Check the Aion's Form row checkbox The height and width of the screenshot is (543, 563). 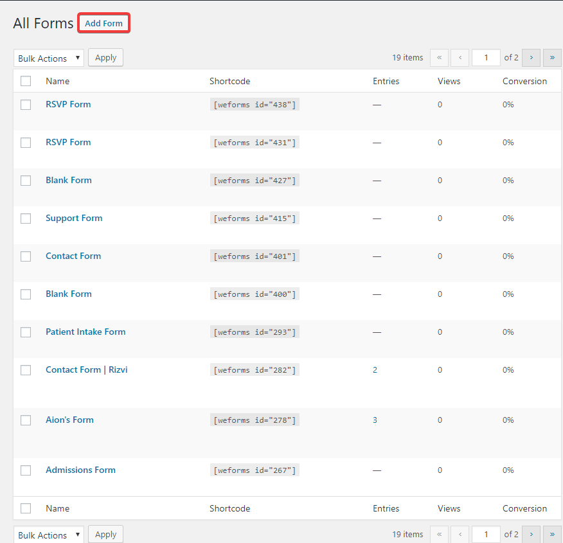(x=26, y=420)
